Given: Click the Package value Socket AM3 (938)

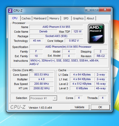Looking at the screenshot, I should click(x=56, y=36).
